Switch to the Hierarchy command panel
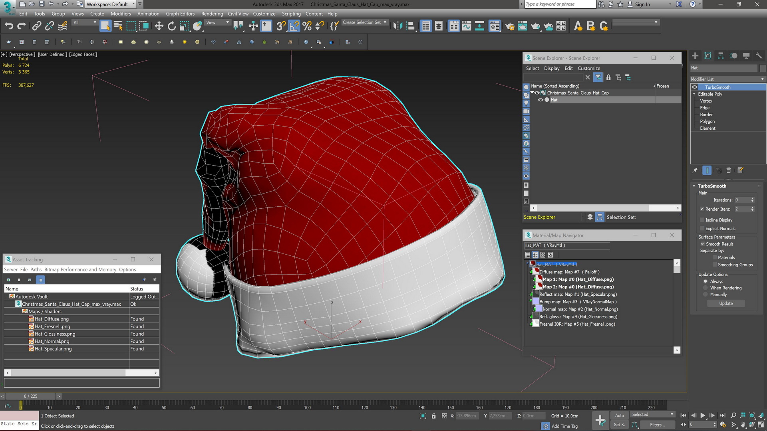The width and height of the screenshot is (767, 431). tap(720, 56)
